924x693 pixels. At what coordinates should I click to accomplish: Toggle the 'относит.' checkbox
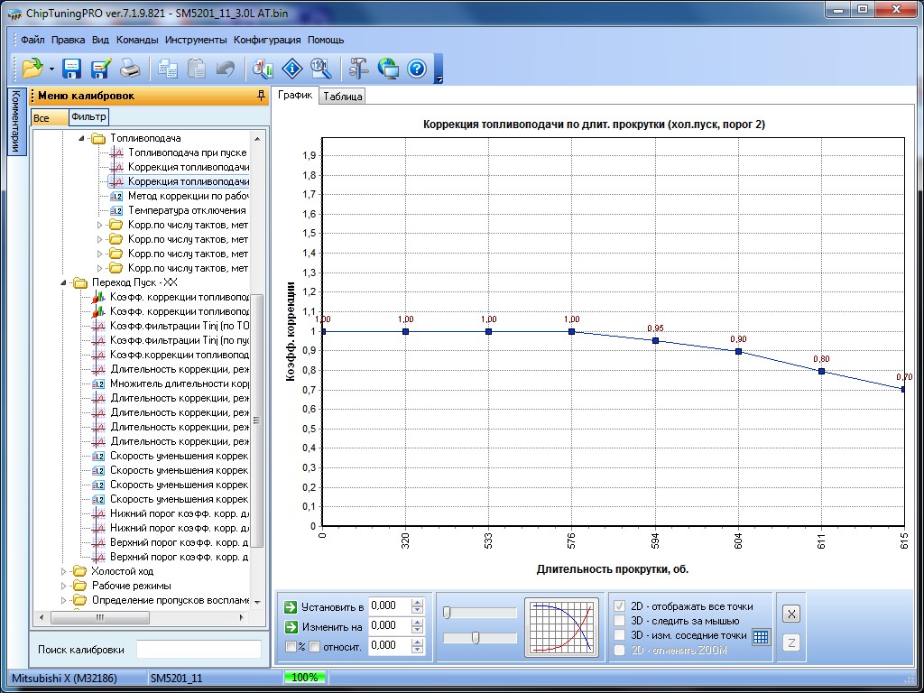(314, 646)
